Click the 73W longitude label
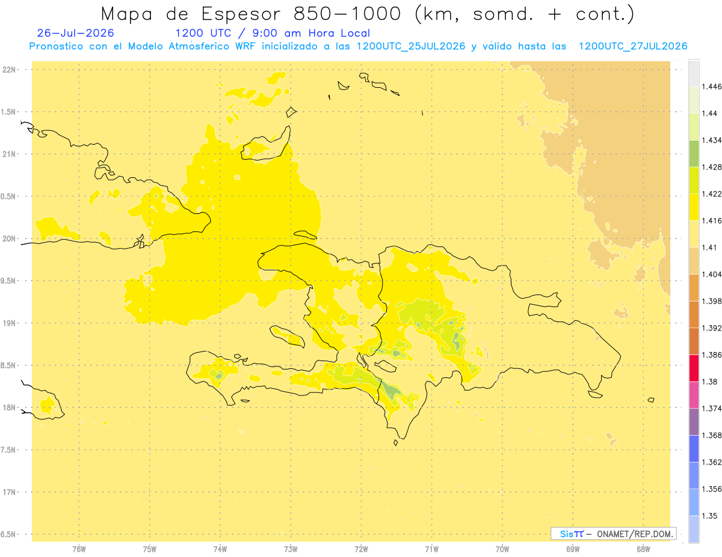This screenshot has height=557, width=722. point(290,549)
